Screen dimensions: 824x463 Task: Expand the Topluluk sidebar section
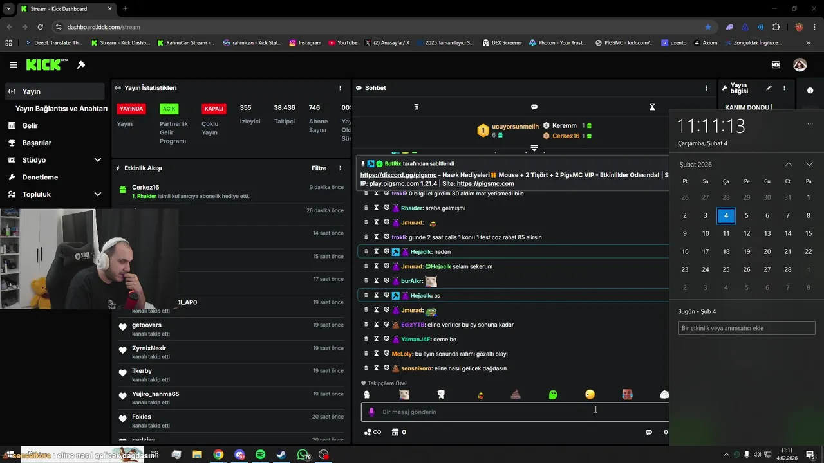click(98, 194)
